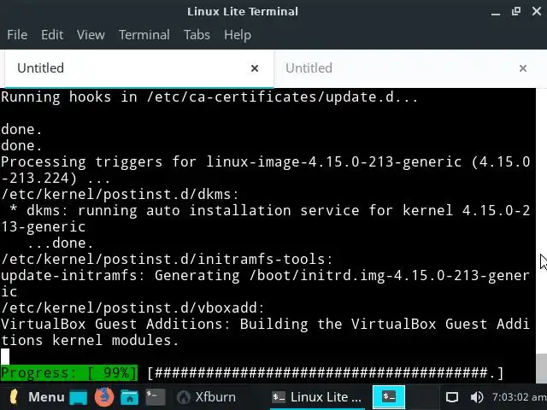Viewport: 547px width, 410px height.
Task: Restore the Linux Lite Terminal window size
Action: [516, 11]
